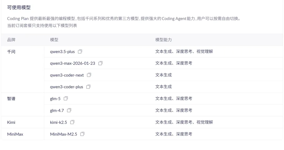Click the 模型 column header

tap(54, 40)
